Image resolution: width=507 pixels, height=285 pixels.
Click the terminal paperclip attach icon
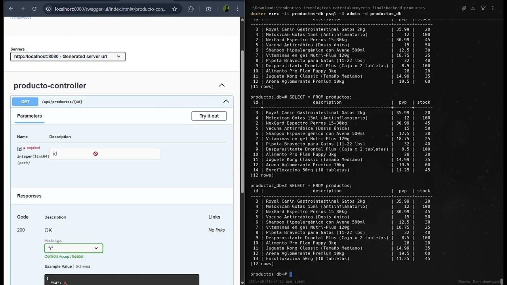pyautogui.click(x=464, y=8)
